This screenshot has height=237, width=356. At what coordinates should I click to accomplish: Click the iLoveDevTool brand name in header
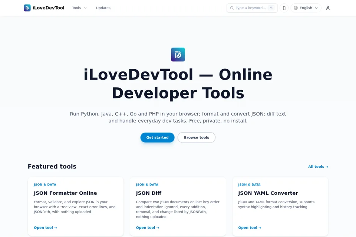pos(48,8)
